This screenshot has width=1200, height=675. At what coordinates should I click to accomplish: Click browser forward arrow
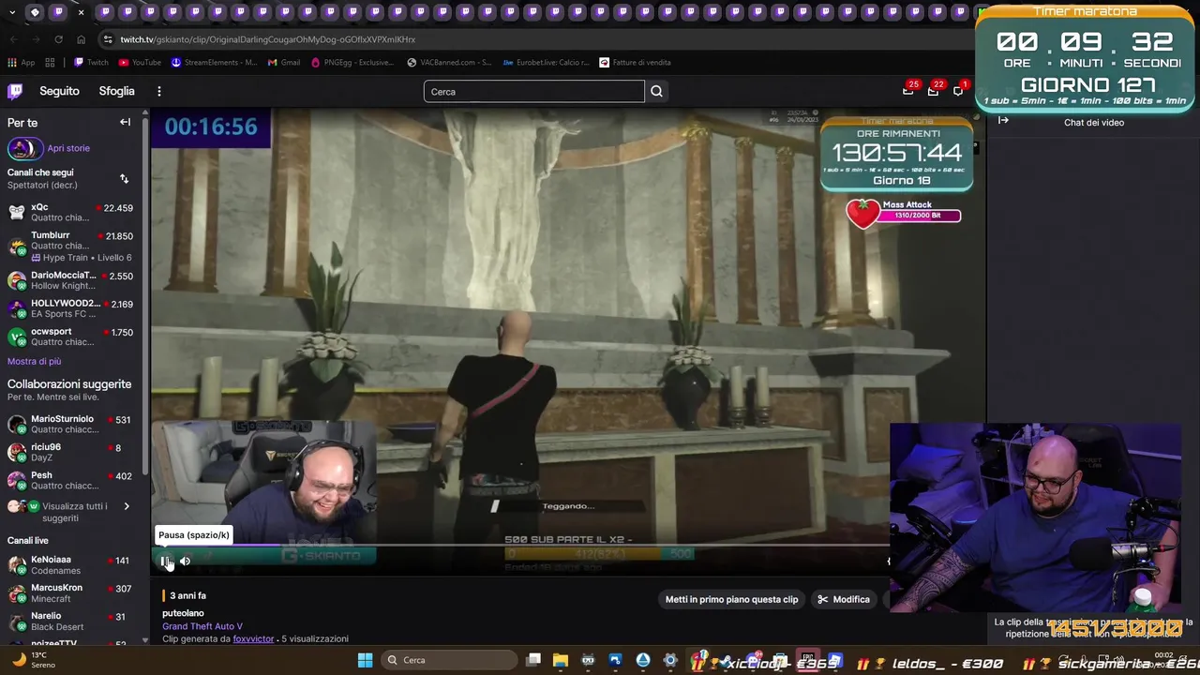[x=36, y=39]
